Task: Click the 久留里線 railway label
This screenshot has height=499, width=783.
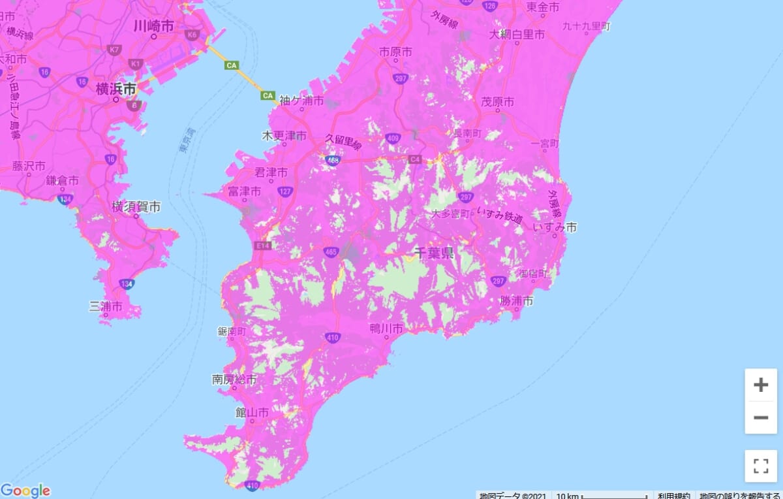Action: (x=343, y=143)
